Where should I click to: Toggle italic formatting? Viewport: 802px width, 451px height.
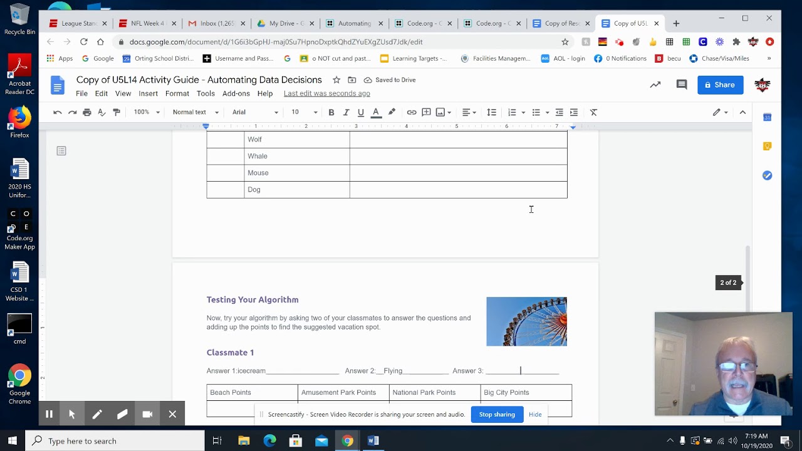[x=346, y=112]
